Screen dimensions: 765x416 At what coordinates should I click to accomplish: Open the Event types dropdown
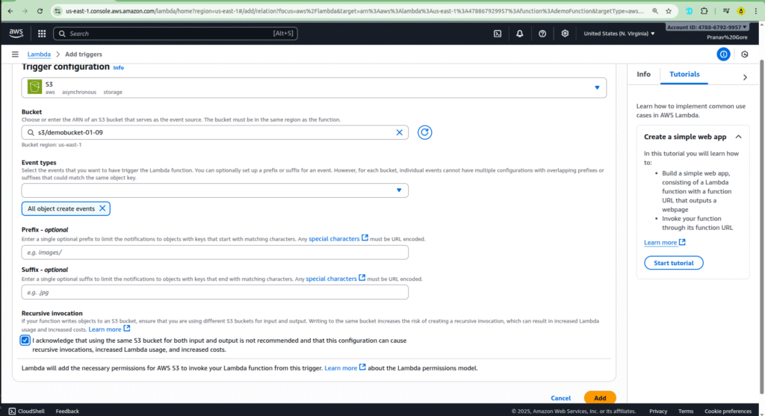214,190
